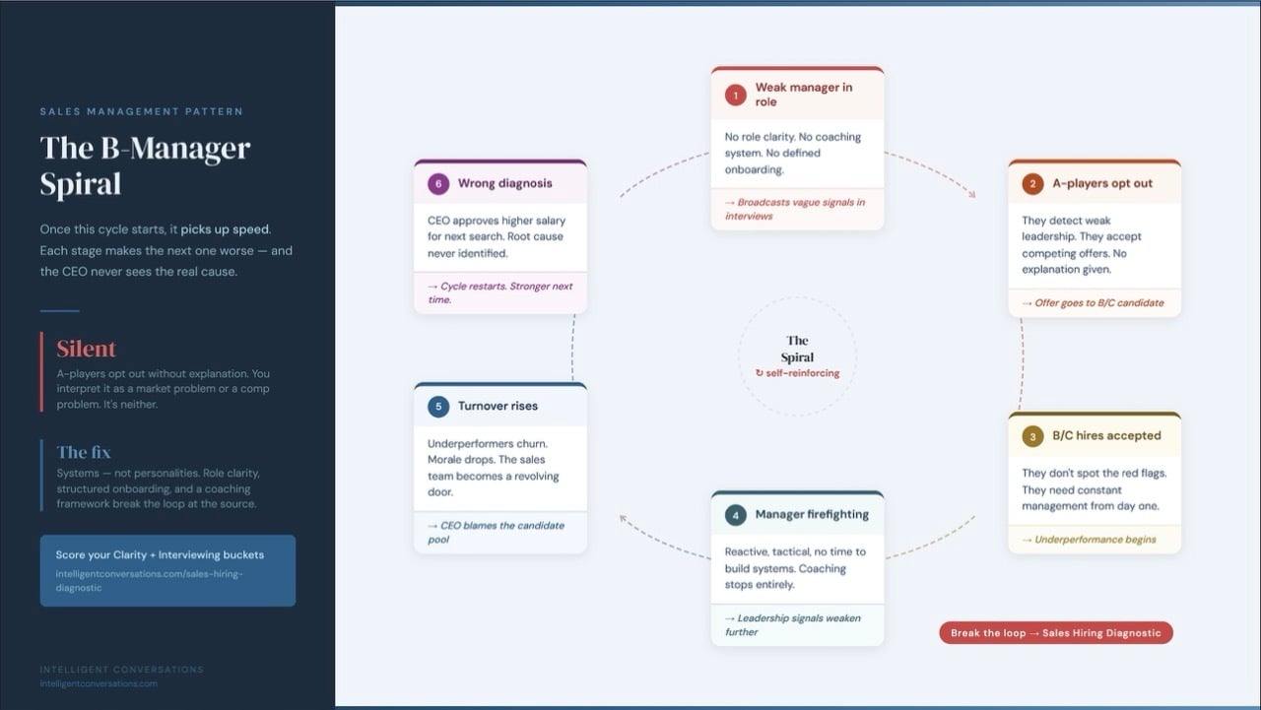This screenshot has width=1261, height=710.
Task: Click the Sales Management Pattern header label
Action: pyautogui.click(x=141, y=111)
